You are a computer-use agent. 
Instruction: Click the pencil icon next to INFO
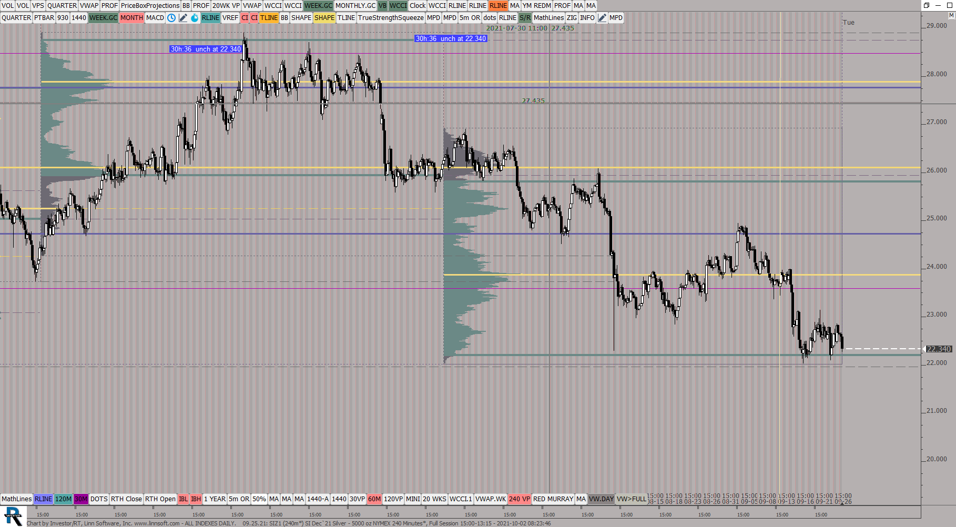[x=602, y=18]
